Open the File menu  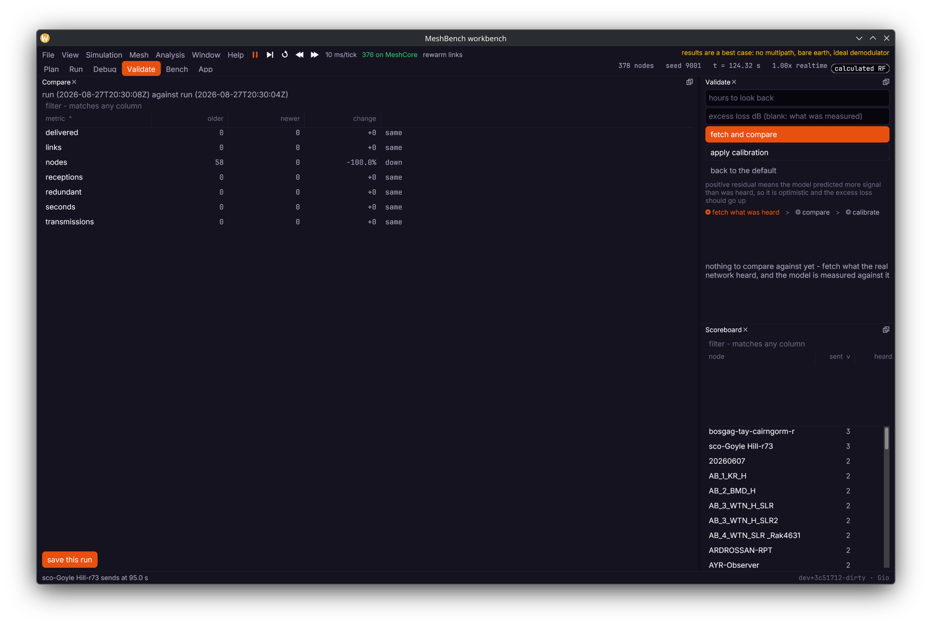(x=48, y=55)
